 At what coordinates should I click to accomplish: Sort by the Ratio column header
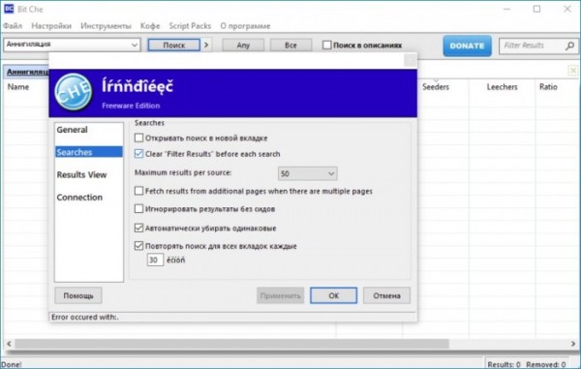[x=548, y=87]
